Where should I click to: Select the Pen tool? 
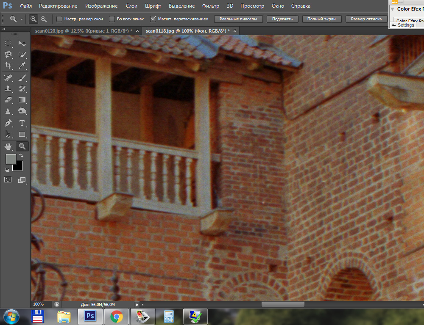pos(8,123)
